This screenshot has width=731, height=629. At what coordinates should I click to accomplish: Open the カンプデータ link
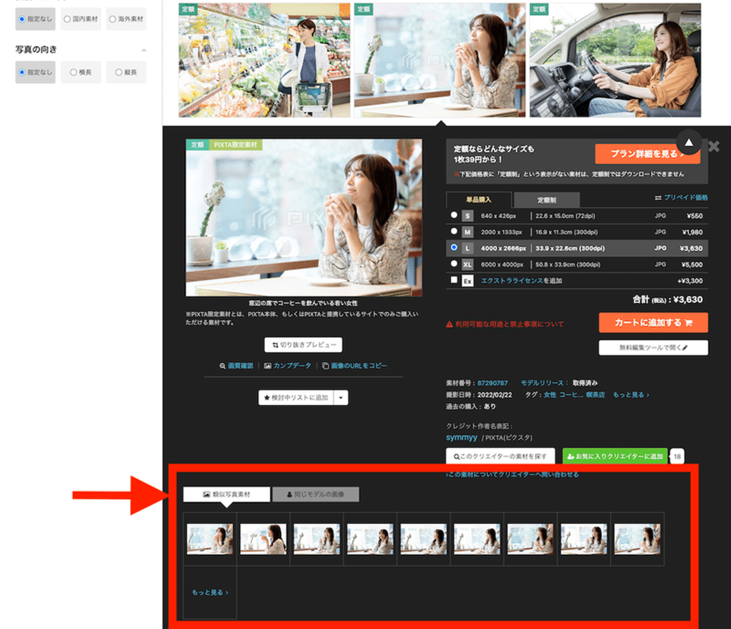point(288,366)
